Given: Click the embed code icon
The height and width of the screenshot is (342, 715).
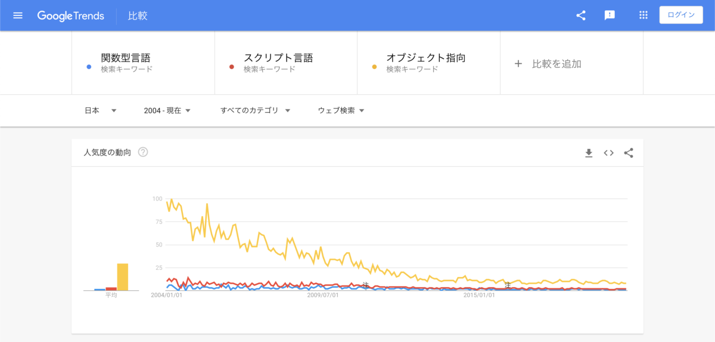Looking at the screenshot, I should click(x=608, y=153).
